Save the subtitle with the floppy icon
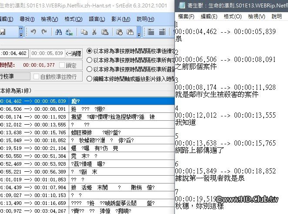The image size is (288, 214). pyautogui.click(x=3, y=32)
